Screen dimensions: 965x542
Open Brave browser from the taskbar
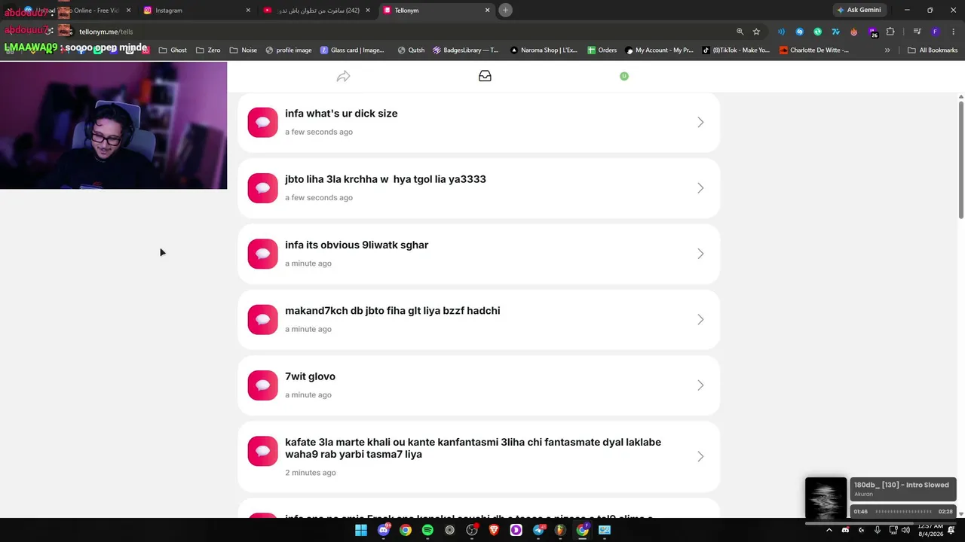494,530
